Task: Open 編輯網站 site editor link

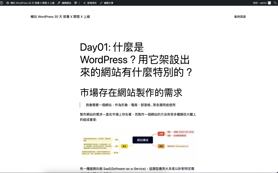Action: 67,3
